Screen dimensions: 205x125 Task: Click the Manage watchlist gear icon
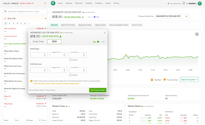(39, 120)
